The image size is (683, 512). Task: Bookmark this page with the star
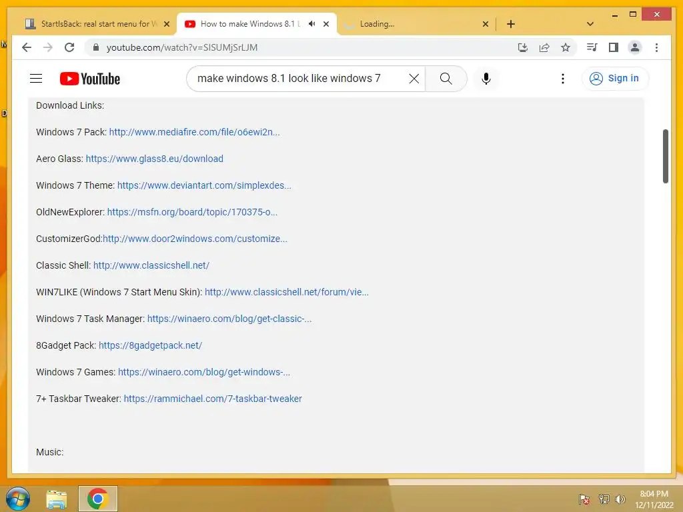pos(566,47)
